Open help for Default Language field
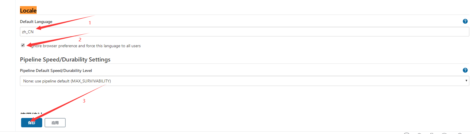Screen dimensions: 472x134 [465, 21]
